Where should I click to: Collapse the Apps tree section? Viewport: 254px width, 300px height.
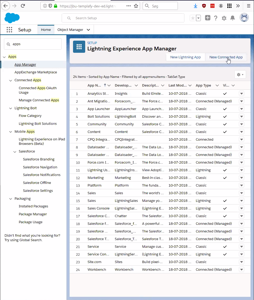pyautogui.click(x=4, y=57)
